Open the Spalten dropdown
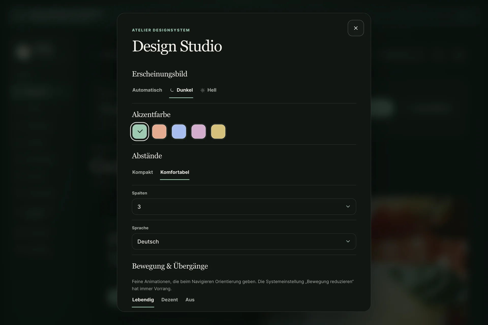The width and height of the screenshot is (488, 325). pyautogui.click(x=244, y=207)
